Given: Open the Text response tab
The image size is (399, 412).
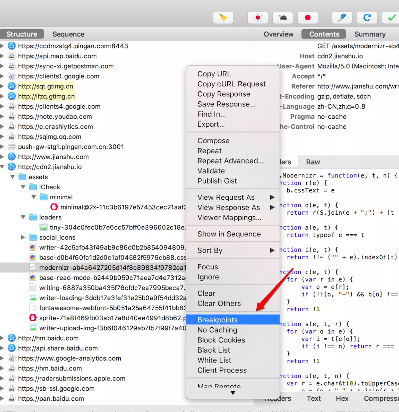Looking at the screenshot, I should tap(314, 398).
